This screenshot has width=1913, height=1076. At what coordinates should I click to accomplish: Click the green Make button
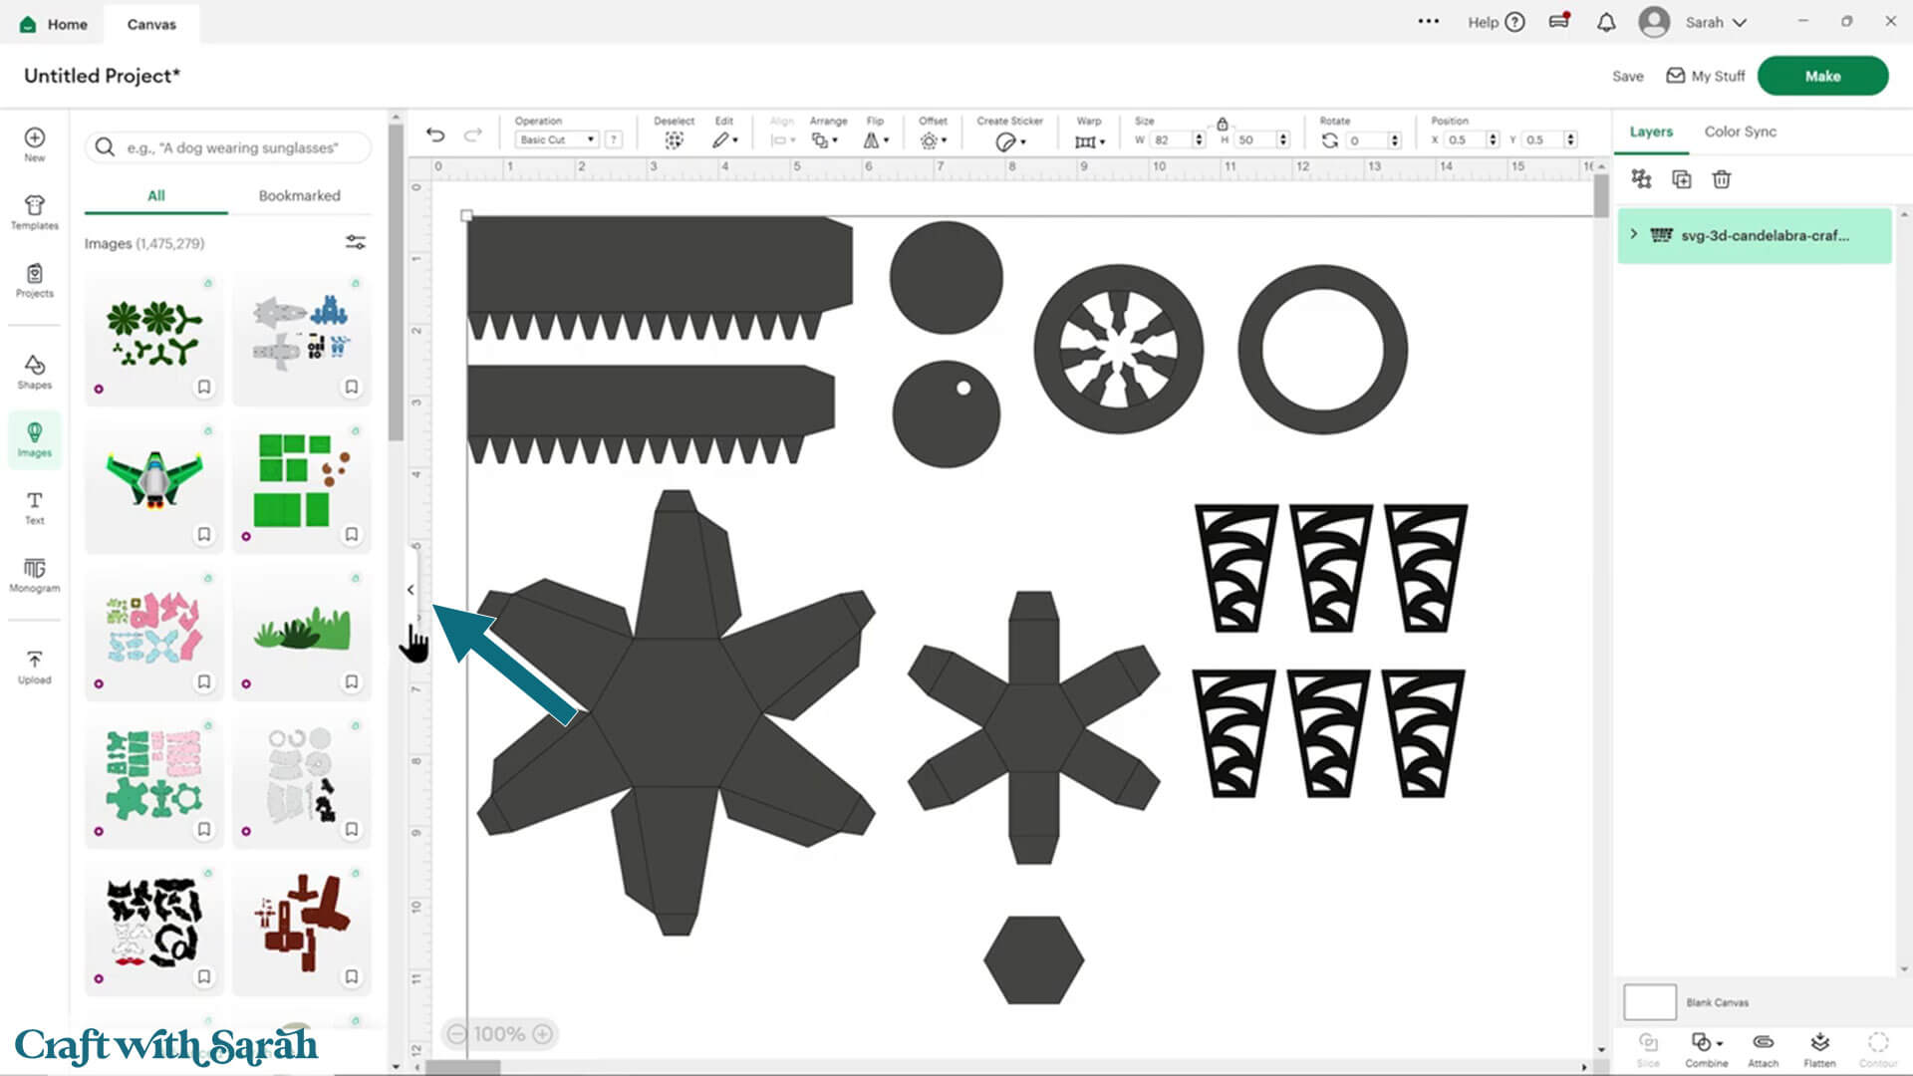click(1821, 76)
